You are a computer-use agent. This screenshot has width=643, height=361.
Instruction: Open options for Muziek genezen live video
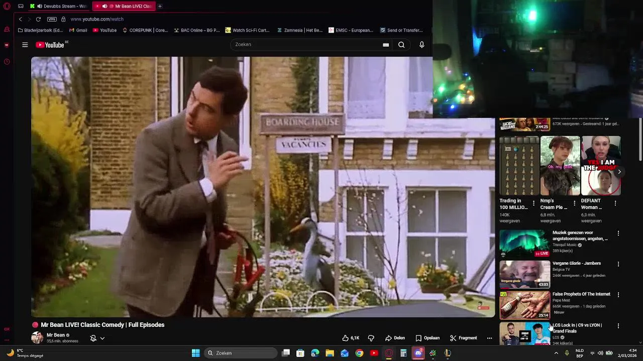tap(618, 233)
